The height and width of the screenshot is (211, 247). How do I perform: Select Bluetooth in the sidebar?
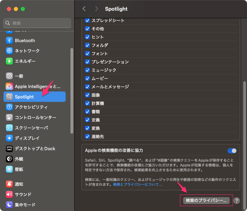35,40
